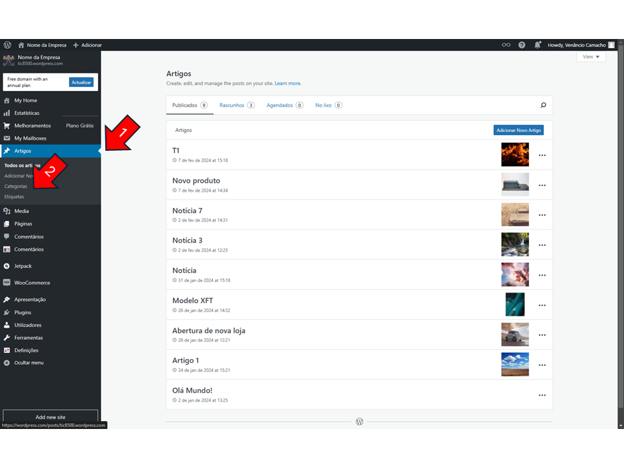Click the WordPress logo in the admin bar
The image size is (624, 468).
click(8, 45)
